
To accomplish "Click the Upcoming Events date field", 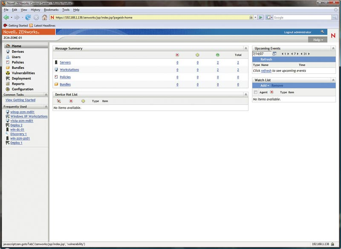I will (262, 54).
